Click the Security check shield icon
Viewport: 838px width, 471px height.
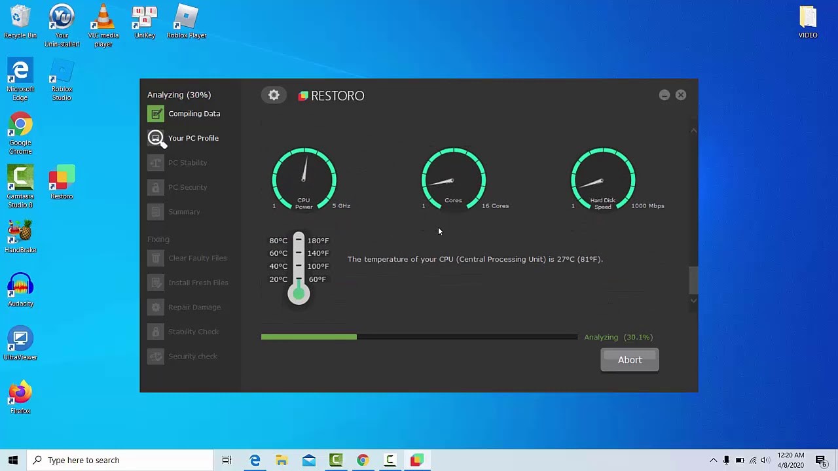pyautogui.click(x=156, y=356)
